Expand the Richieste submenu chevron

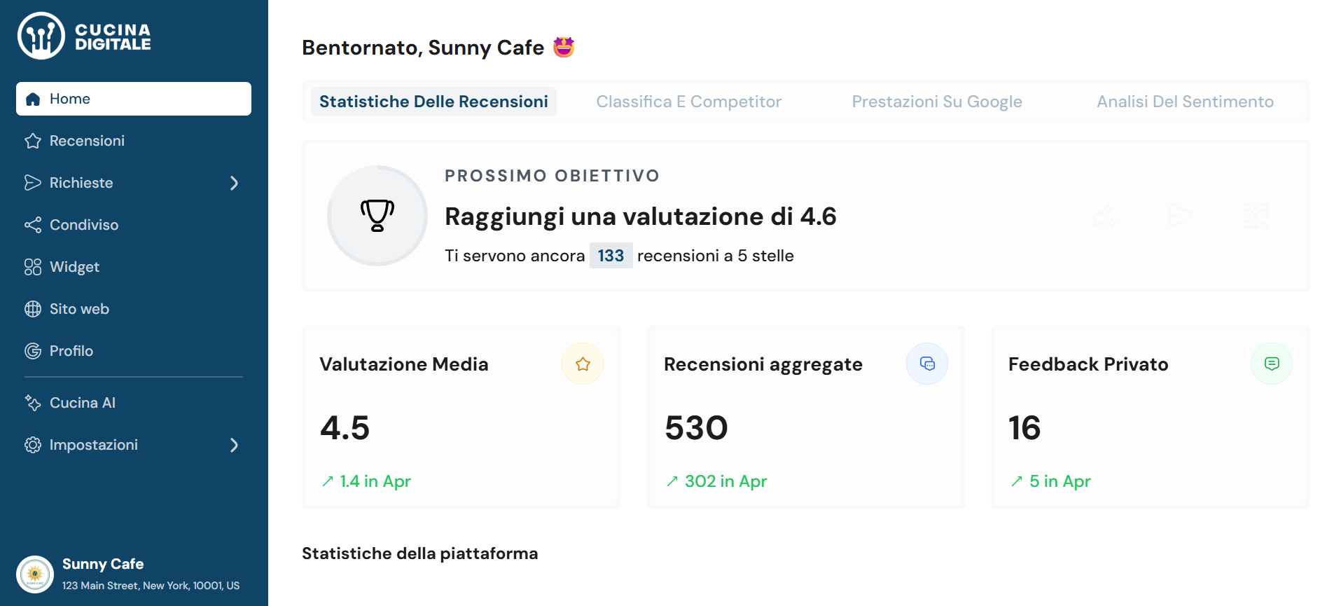[x=234, y=183]
